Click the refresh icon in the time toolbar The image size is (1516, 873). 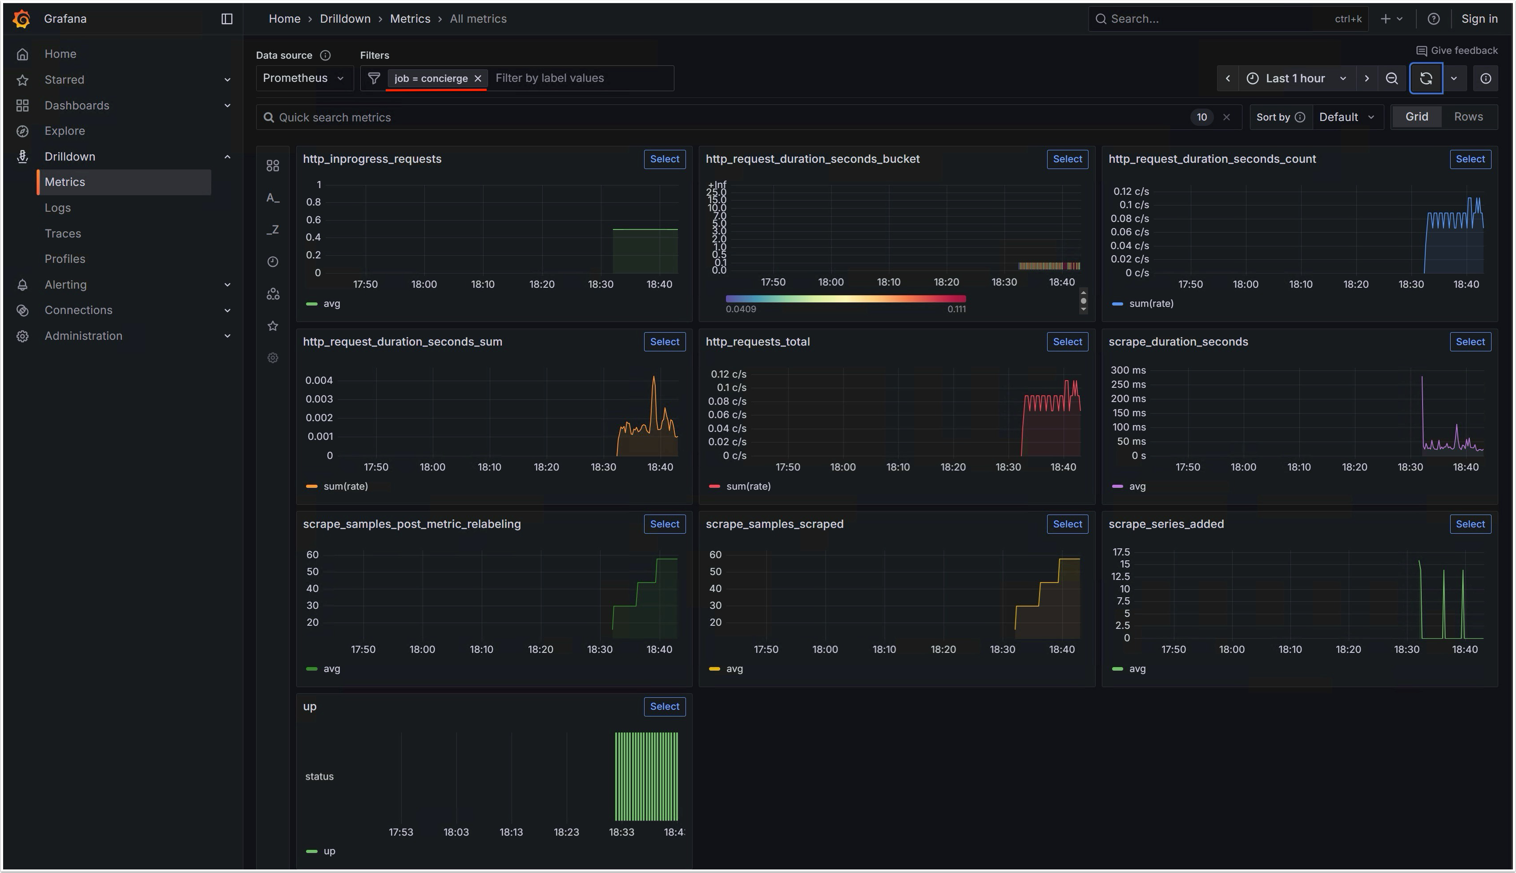[x=1425, y=79]
